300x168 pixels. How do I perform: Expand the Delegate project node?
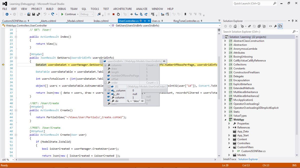click(x=225, y=76)
